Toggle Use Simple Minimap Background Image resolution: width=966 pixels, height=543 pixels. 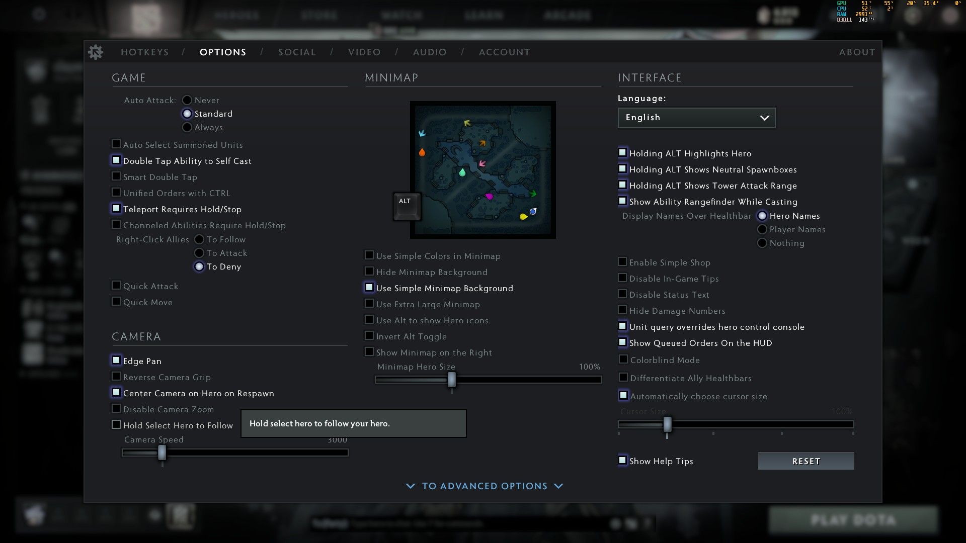click(369, 287)
